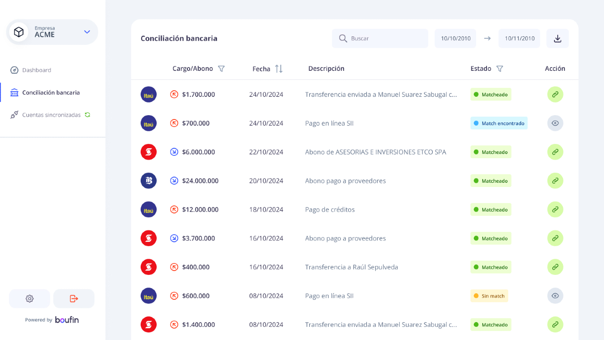
Task: Click the Santander logo on the $6.000.000 abono
Action: click(x=148, y=152)
